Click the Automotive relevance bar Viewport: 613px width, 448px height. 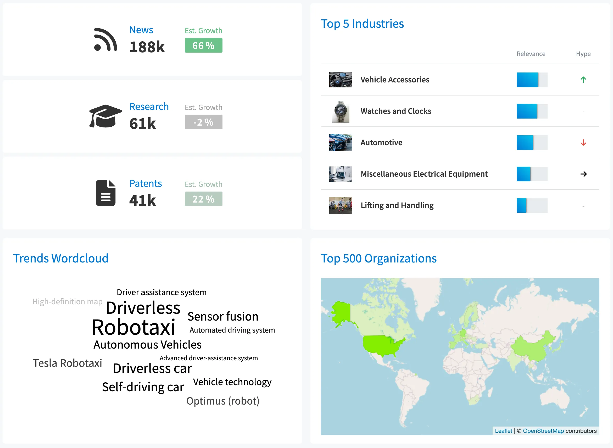532,143
